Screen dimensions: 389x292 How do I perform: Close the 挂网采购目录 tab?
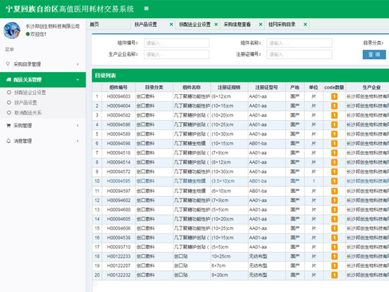pos(306,24)
